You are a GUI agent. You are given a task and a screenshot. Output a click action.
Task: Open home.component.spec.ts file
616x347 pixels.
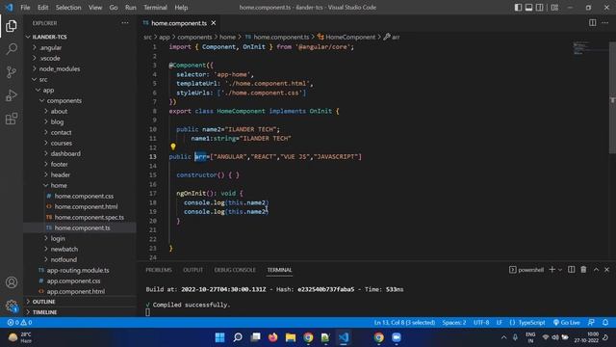[x=89, y=217]
